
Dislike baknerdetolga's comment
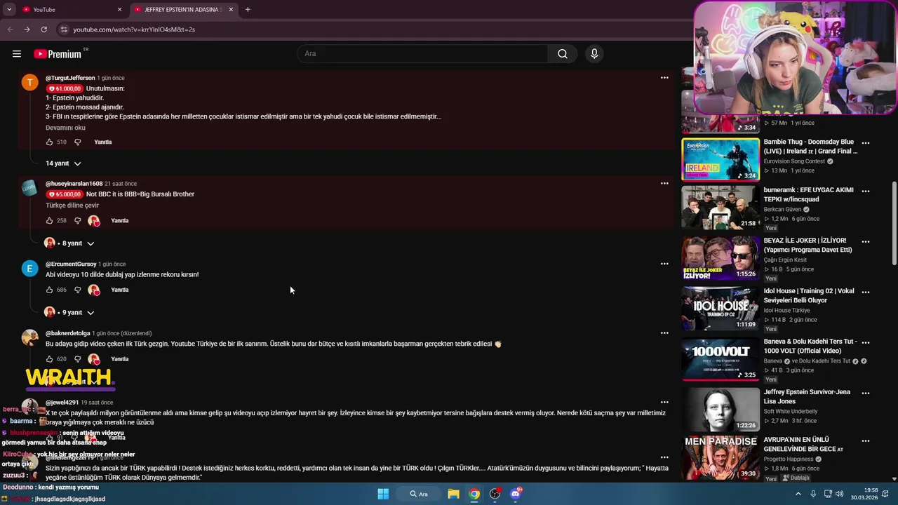pos(78,359)
